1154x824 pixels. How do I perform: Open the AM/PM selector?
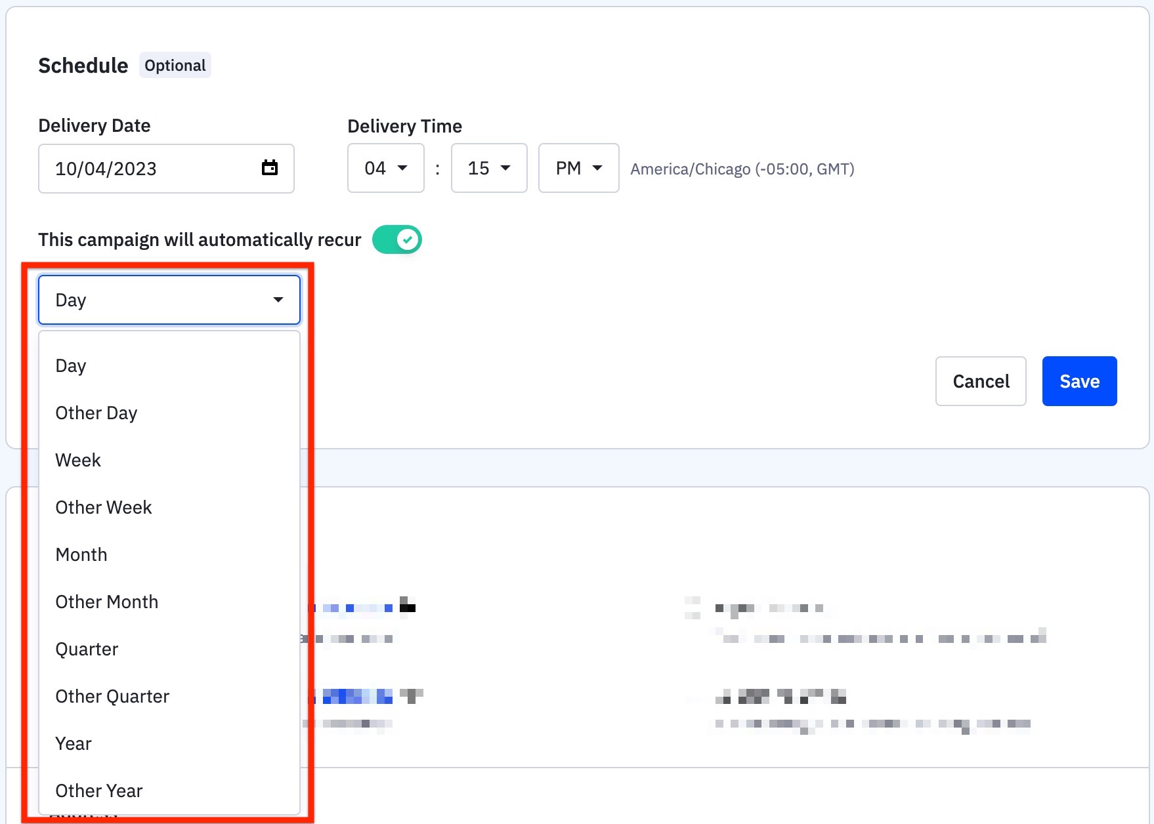click(578, 169)
